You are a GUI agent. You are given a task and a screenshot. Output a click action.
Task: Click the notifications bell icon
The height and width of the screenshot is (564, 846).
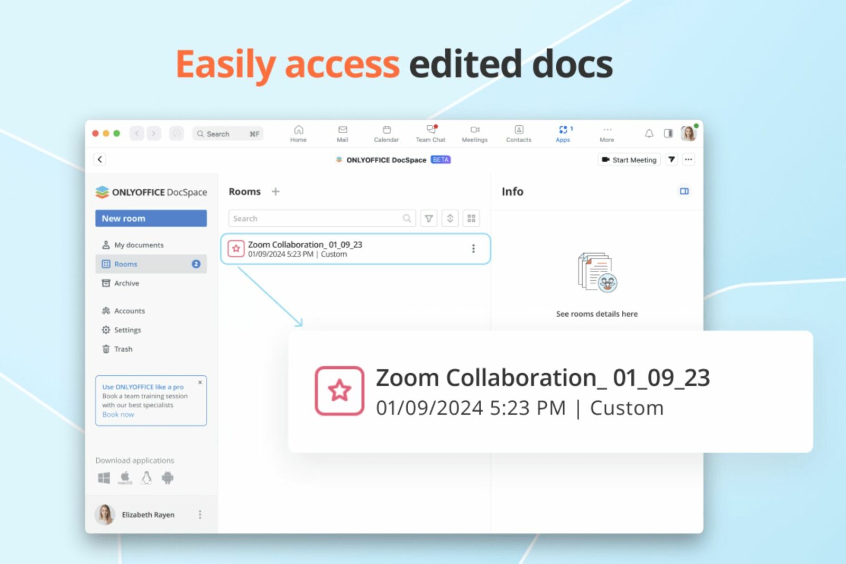[x=649, y=134]
